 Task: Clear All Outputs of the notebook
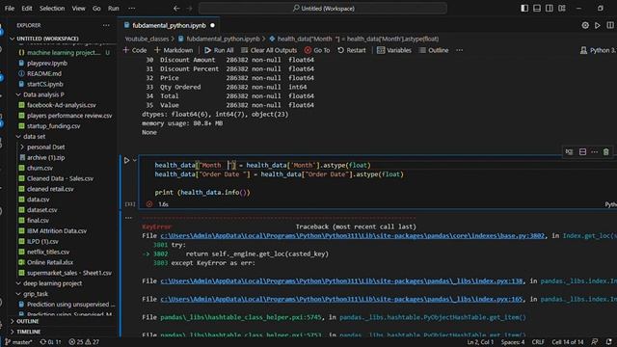[x=269, y=50]
